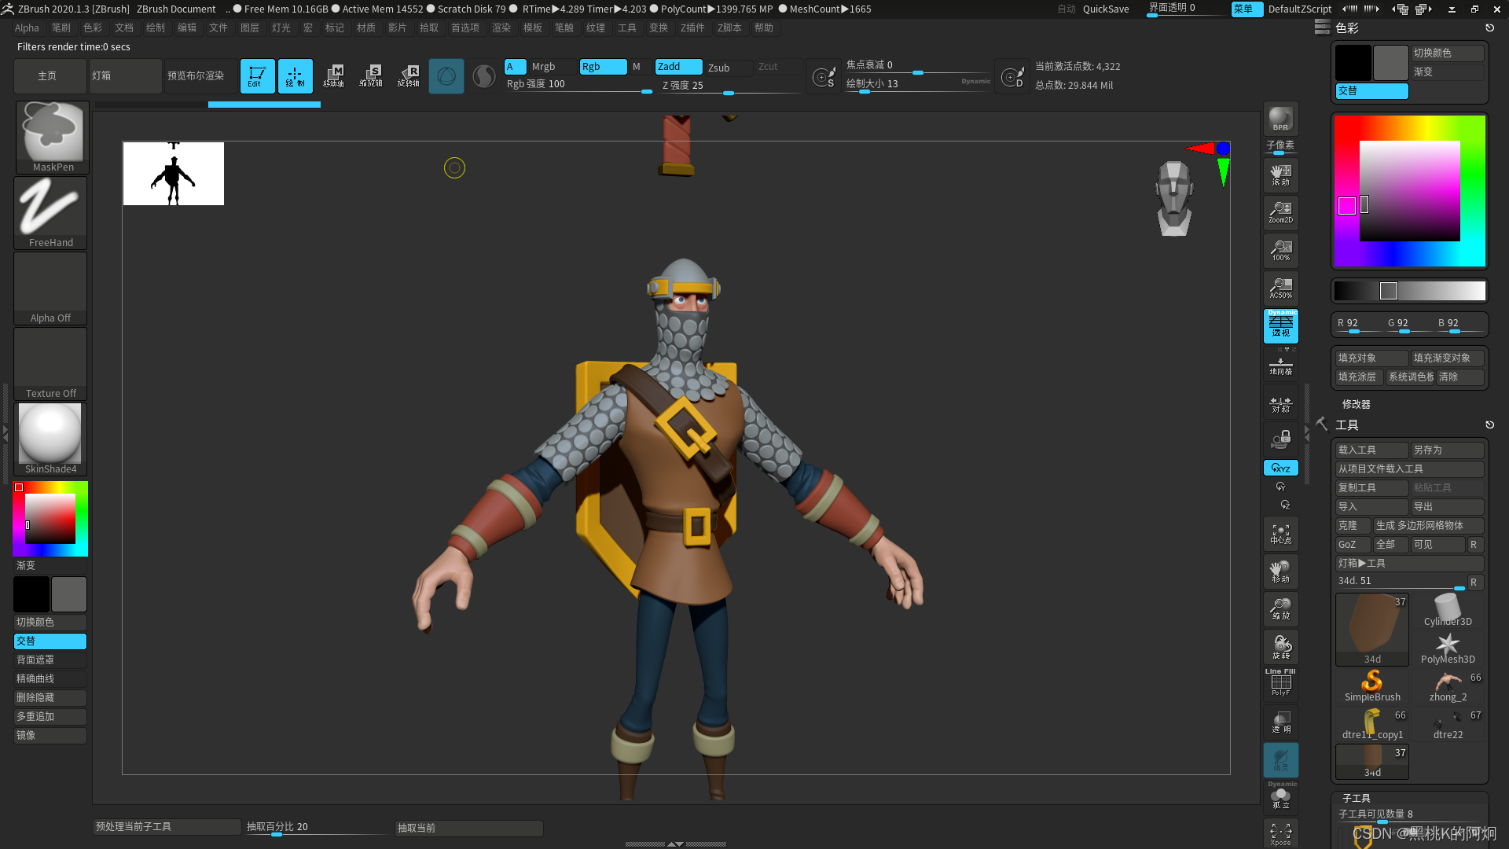This screenshot has height=849, width=1509.
Task: Toggle Dynamic perspective view button
Action: [x=1280, y=325]
